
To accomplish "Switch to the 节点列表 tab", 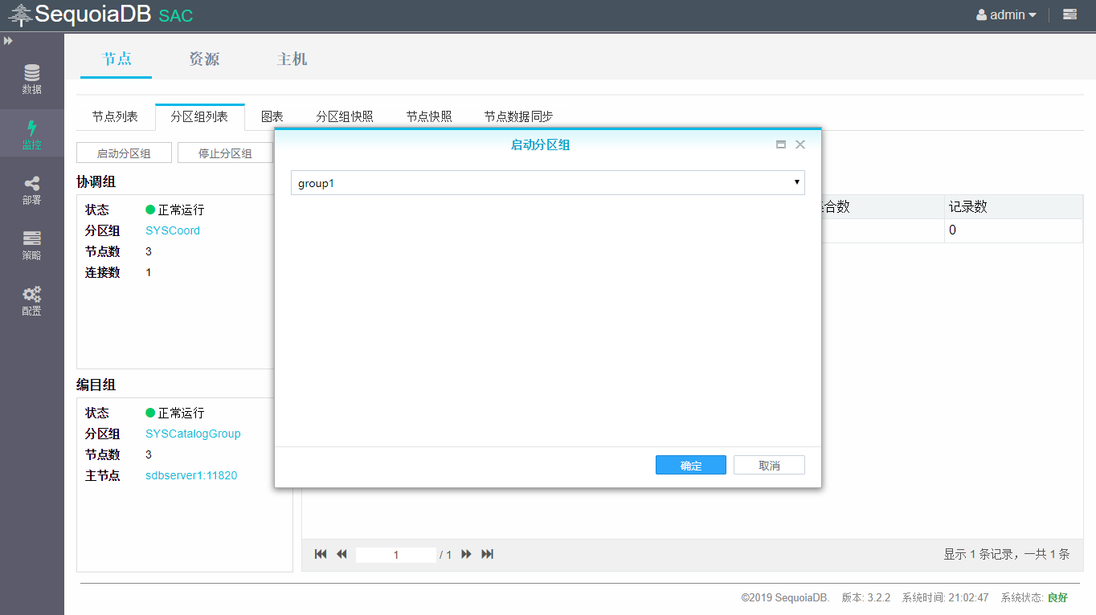I will coord(115,116).
